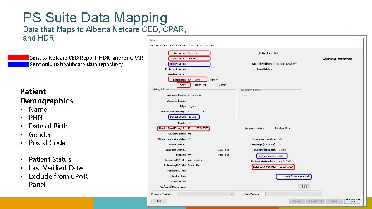Click the 'Last Verified Date' bullet item

[56, 168]
